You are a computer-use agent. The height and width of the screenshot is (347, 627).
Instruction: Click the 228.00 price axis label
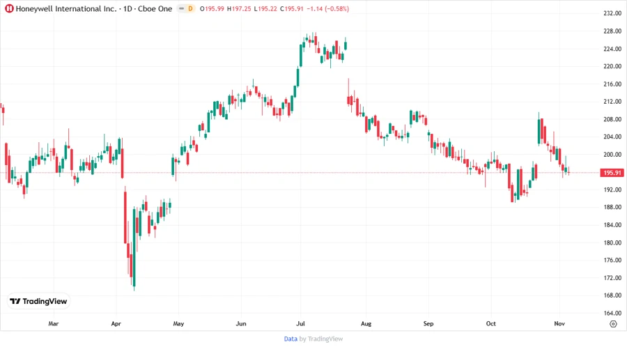612,31
